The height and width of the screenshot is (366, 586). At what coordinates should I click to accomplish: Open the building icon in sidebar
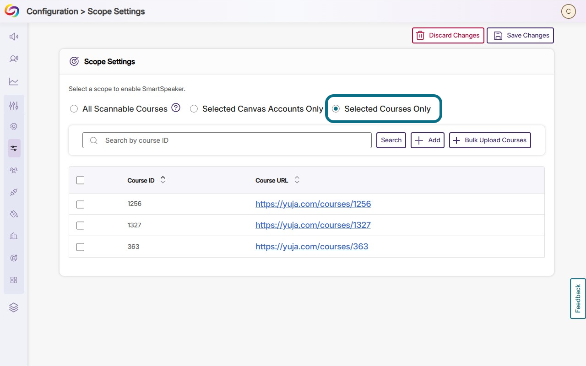[14, 236]
